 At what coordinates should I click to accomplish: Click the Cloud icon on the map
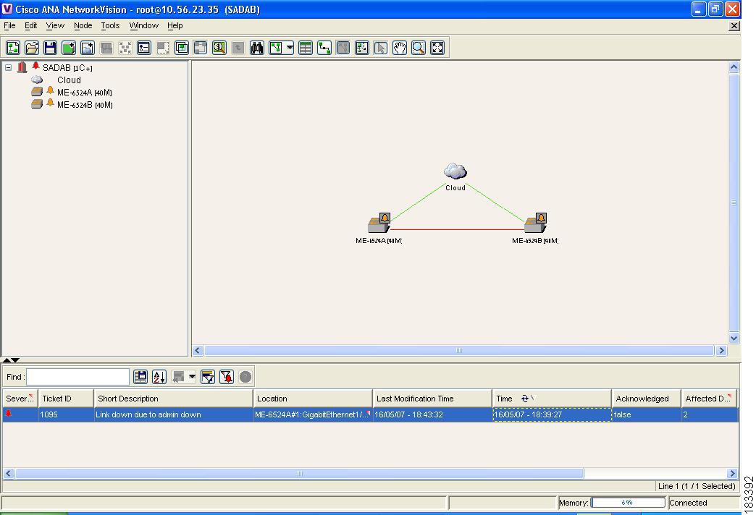(455, 171)
